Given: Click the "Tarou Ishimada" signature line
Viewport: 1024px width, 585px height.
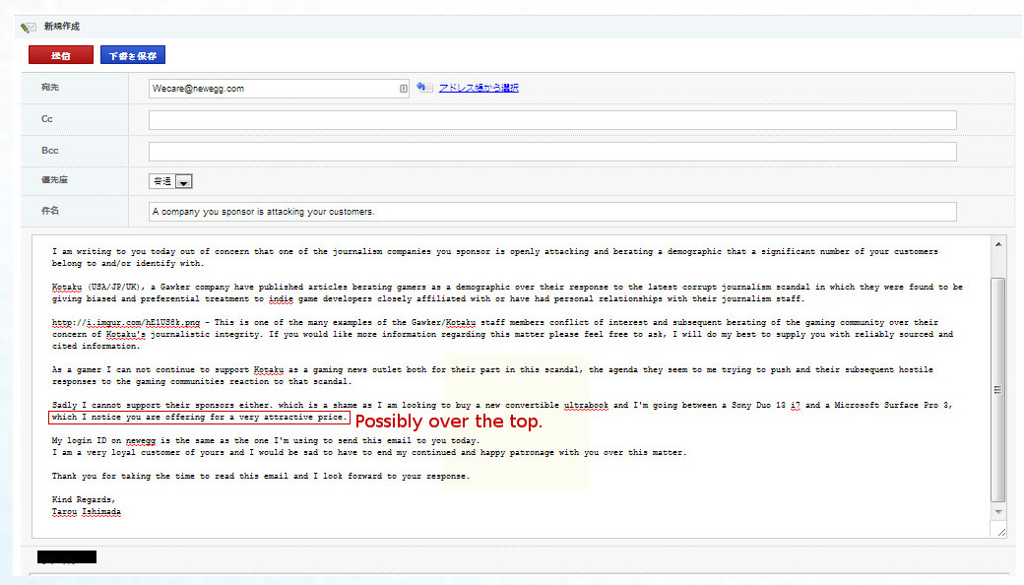Looking at the screenshot, I should pos(87,512).
